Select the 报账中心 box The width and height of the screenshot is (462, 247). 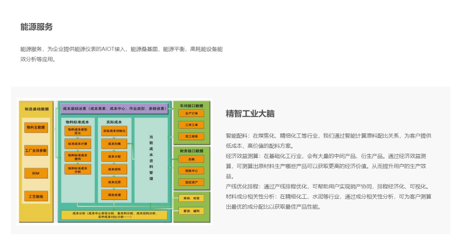click(x=191, y=171)
